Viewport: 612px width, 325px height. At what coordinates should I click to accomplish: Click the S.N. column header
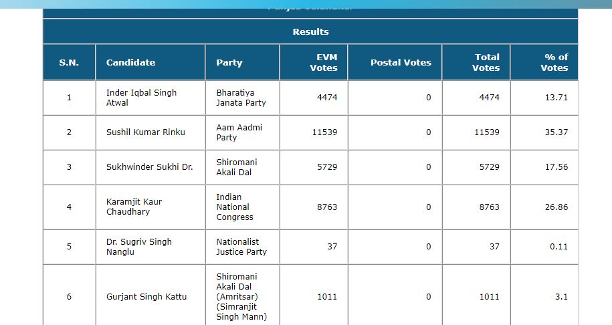pos(69,62)
